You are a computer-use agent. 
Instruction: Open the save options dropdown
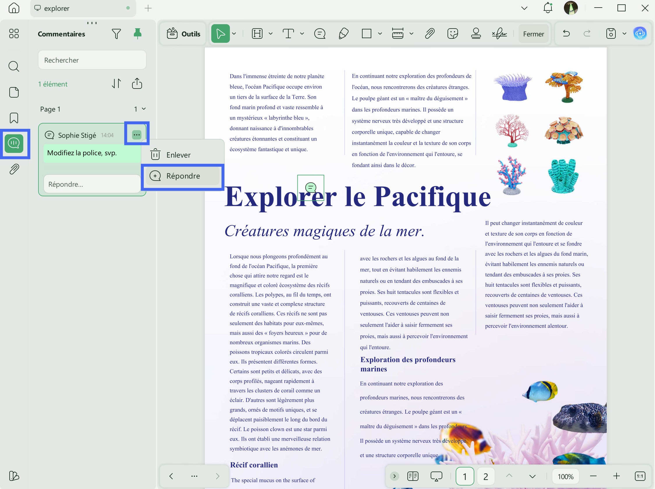click(x=624, y=33)
